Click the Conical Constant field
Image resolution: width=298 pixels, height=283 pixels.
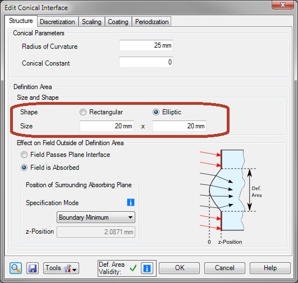pyautogui.click(x=146, y=62)
